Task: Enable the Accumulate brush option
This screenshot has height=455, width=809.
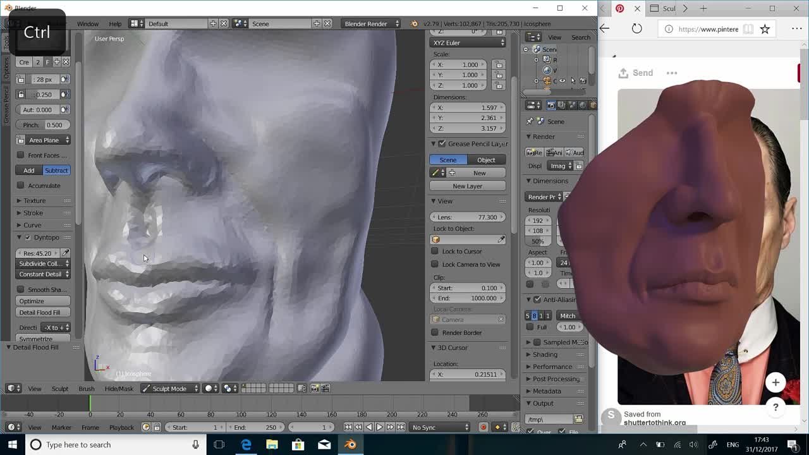Action: coord(20,185)
